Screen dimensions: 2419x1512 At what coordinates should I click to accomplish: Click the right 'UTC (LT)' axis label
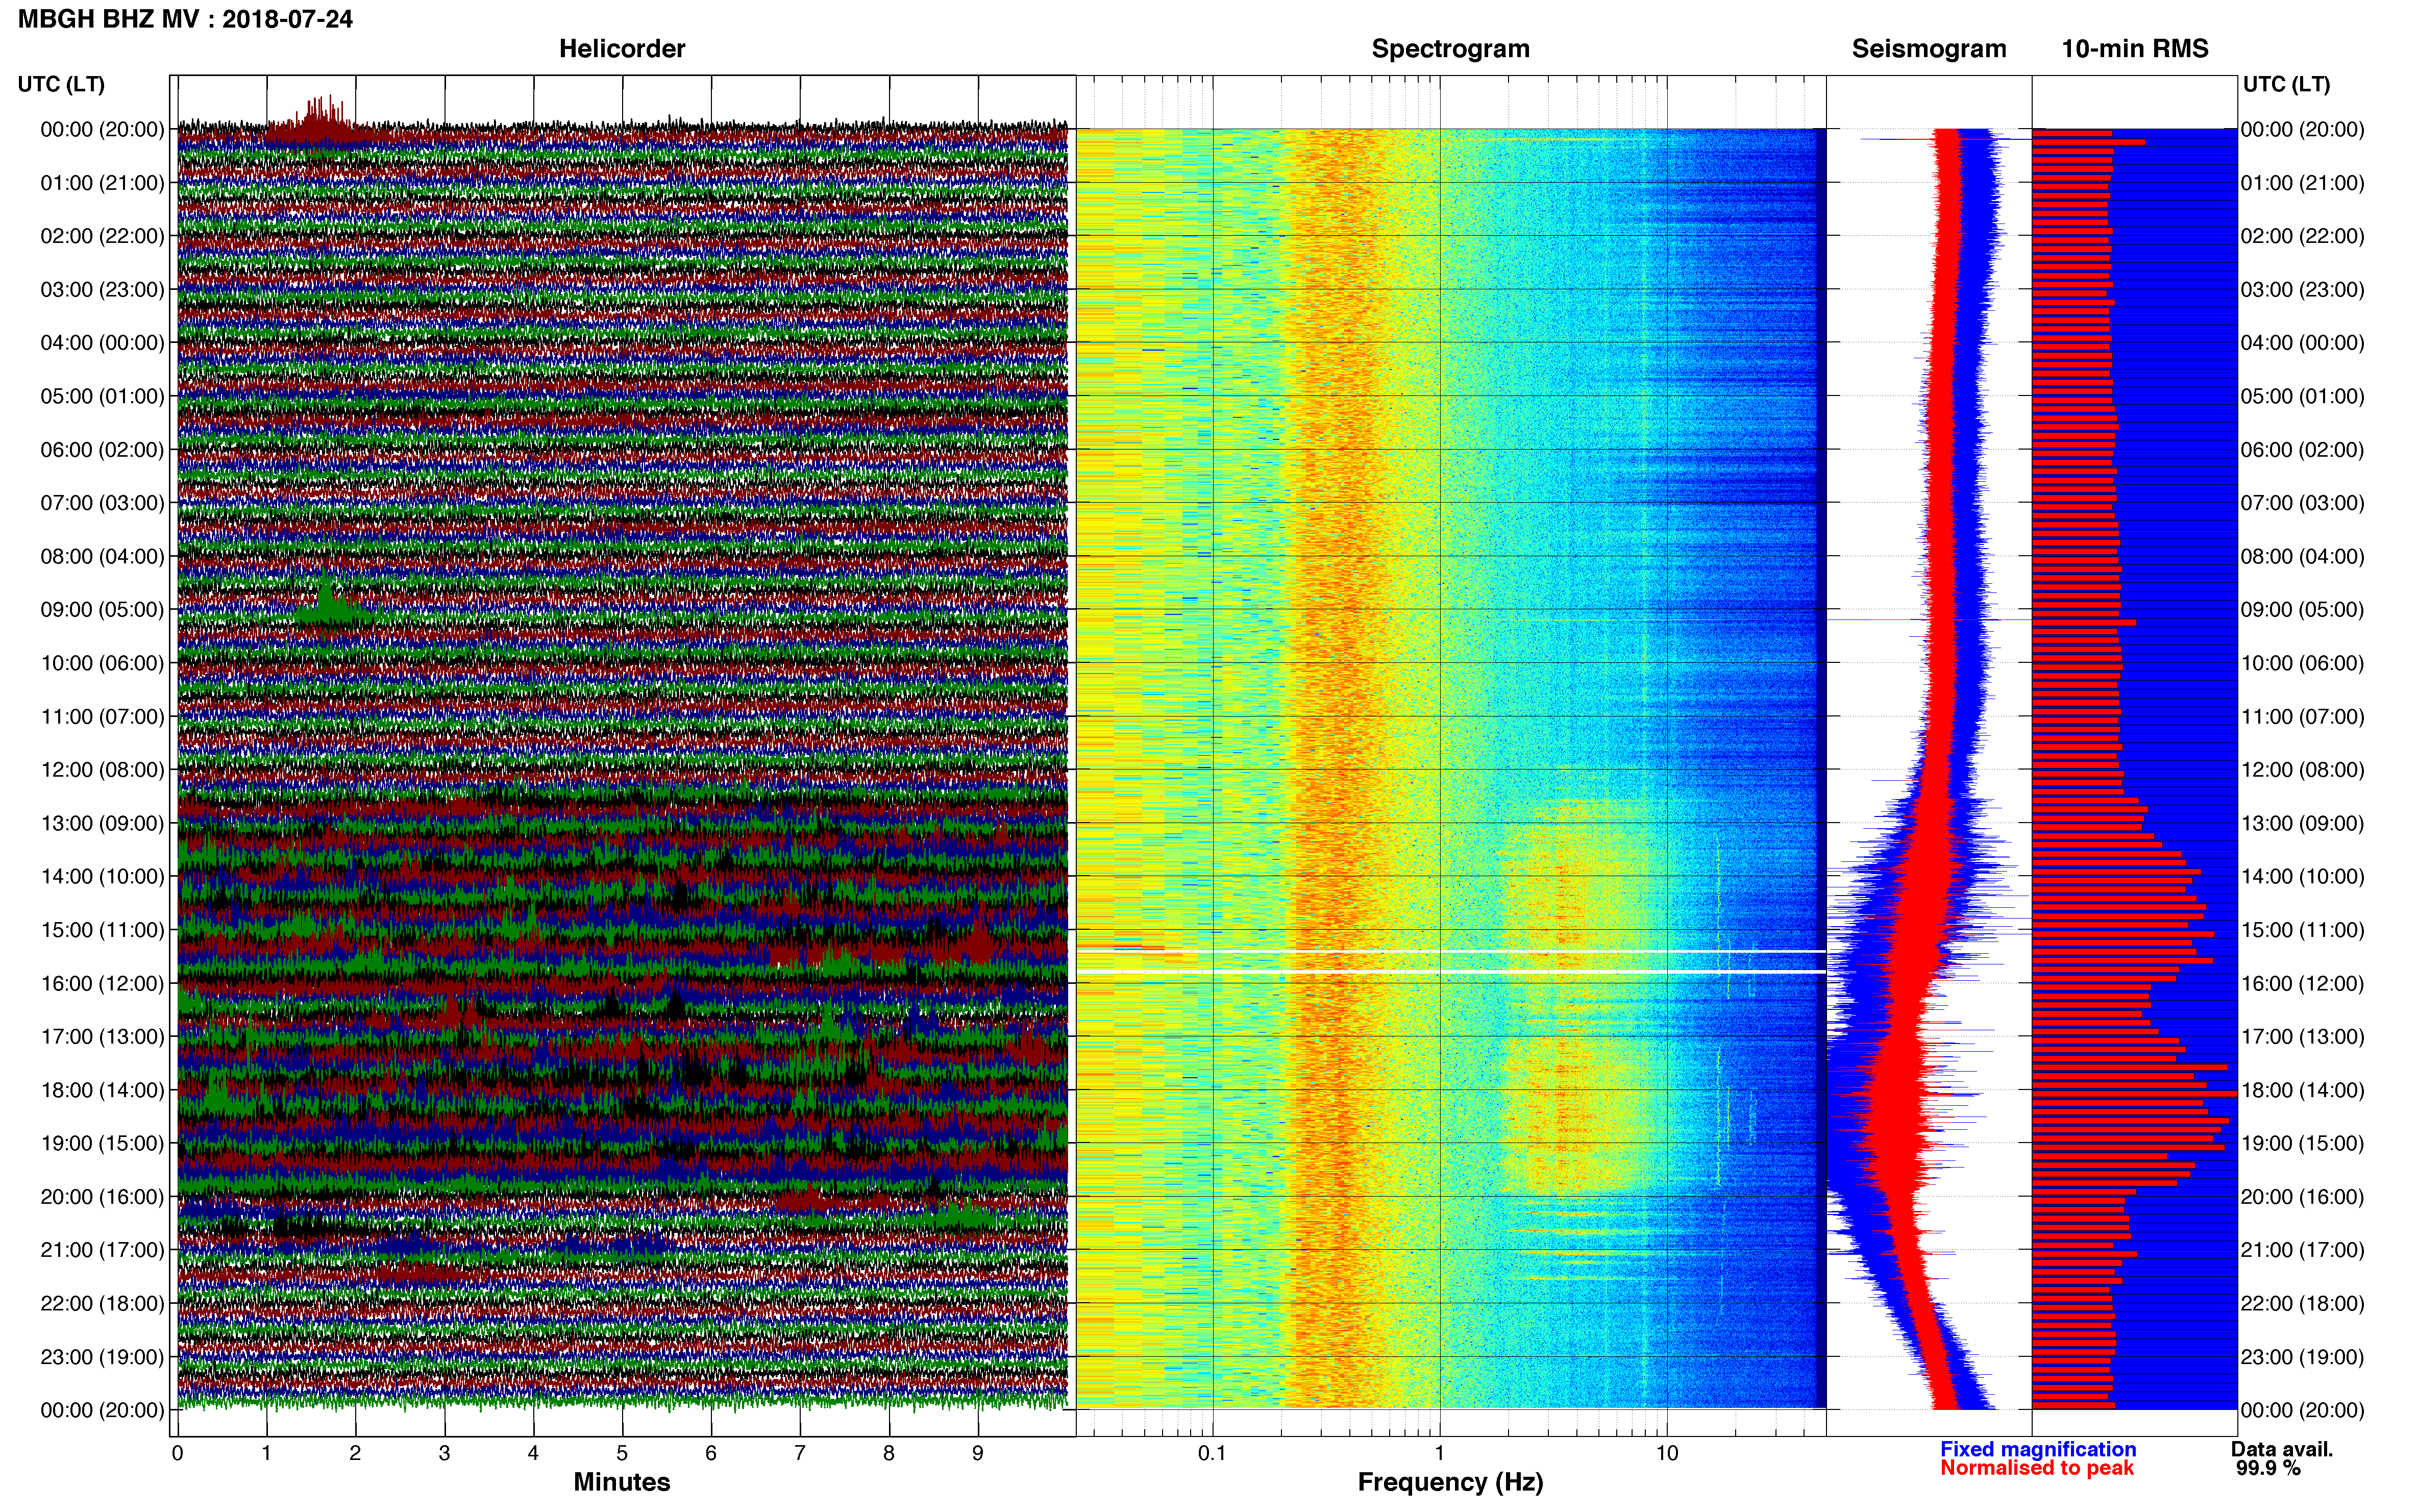tap(2286, 84)
